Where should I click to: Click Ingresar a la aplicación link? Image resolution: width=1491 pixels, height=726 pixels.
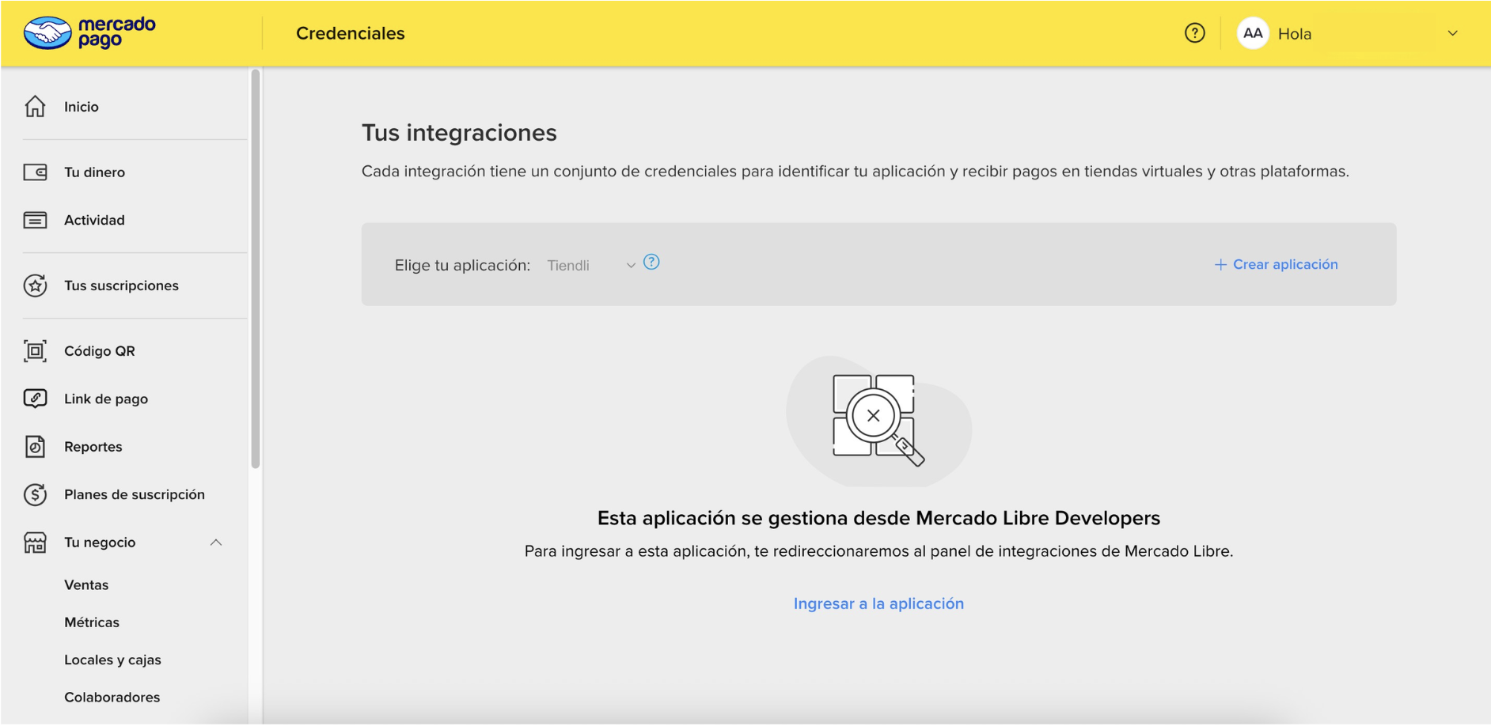(878, 603)
